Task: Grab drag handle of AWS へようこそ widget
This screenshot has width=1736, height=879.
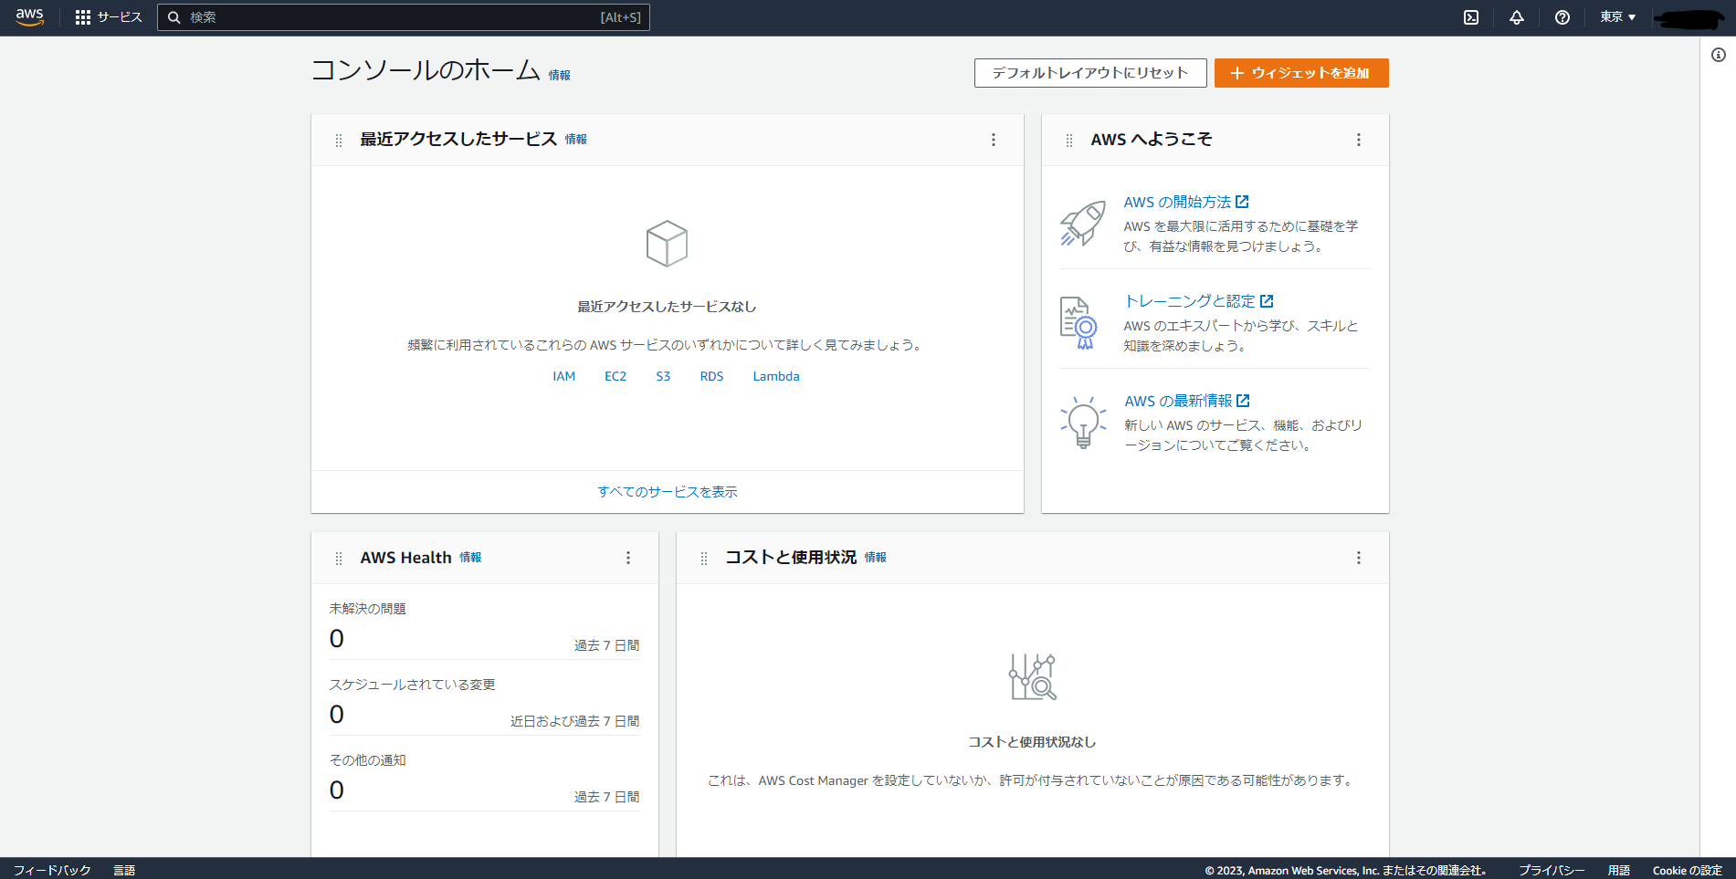Action: point(1069,140)
